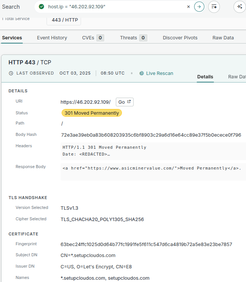Open the Discover Pivots tab
This screenshot has width=246, height=282.
(180, 38)
